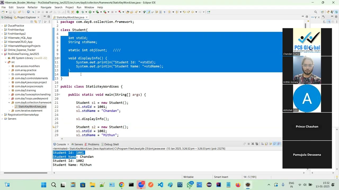Open the File menu
This screenshot has height=190, width=339.
tap(3, 7)
